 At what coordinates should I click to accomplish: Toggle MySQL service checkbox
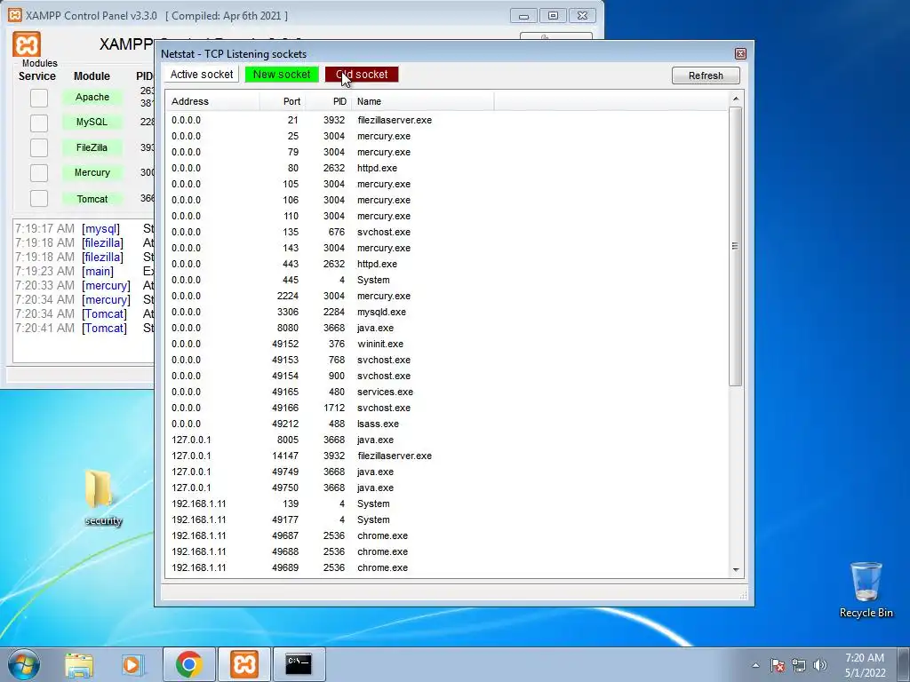point(39,123)
